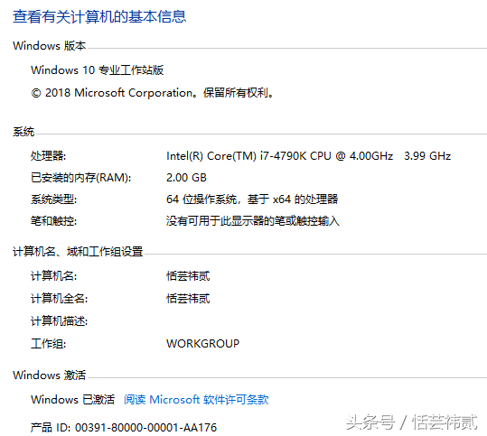The height and width of the screenshot is (436, 487).
Task: Click the 已安装的内存(RAM): label
Action: (80, 178)
